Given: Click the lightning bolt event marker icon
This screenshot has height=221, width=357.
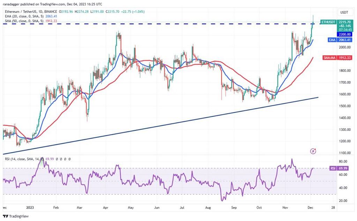Looking at the screenshot, I should [x=313, y=151].
